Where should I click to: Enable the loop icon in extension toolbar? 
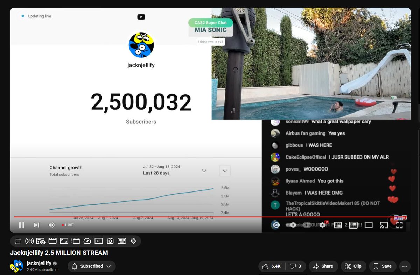pyautogui.click(x=18, y=241)
